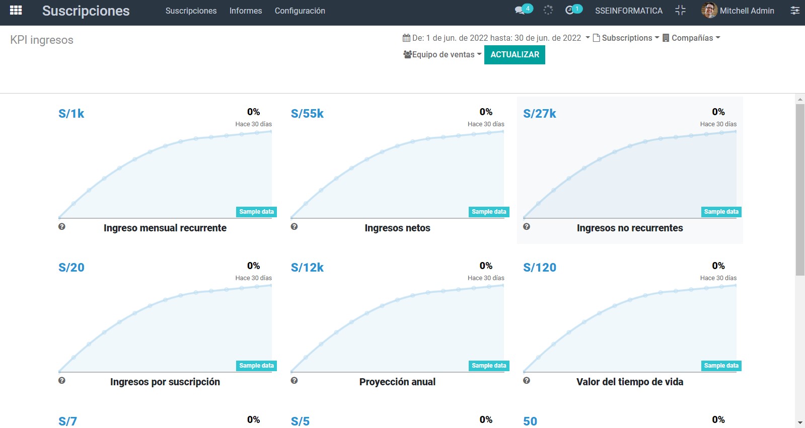Click Mitchell Admin avatar picture
The image size is (805, 428).
[709, 10]
